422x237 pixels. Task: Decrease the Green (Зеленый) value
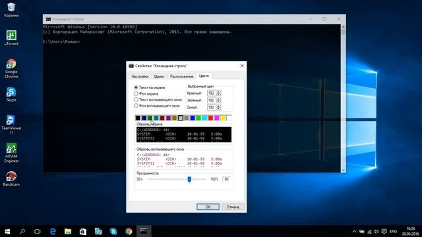(x=218, y=101)
